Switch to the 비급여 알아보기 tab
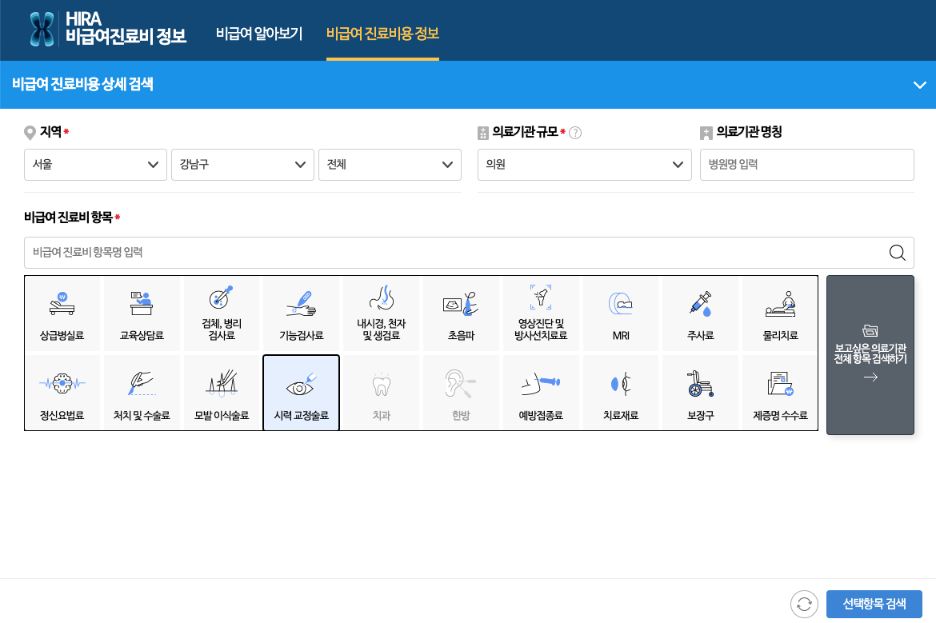Viewport: 936px width, 623px height. point(258,34)
